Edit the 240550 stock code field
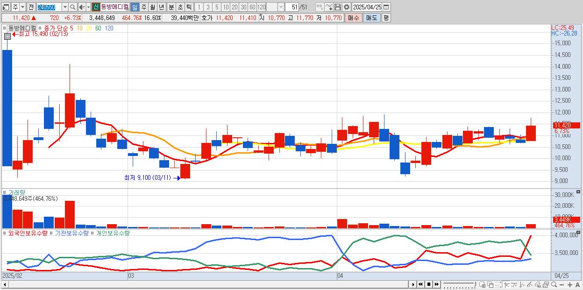Viewport: 583px width, 290px height. click(49, 7)
